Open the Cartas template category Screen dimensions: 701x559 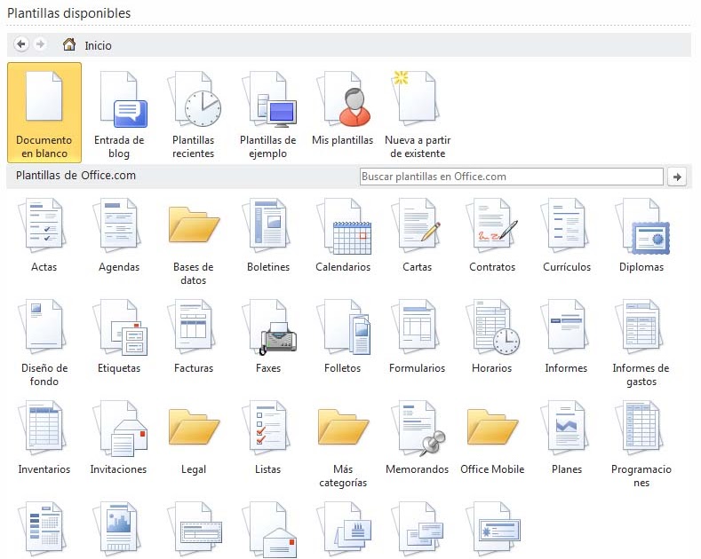pos(418,234)
